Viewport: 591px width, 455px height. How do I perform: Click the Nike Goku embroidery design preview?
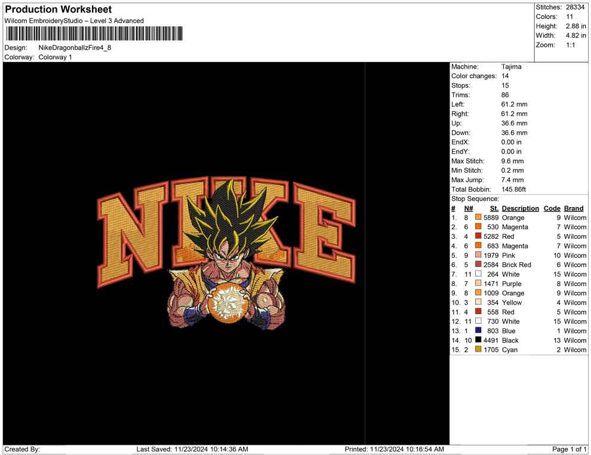(x=226, y=254)
